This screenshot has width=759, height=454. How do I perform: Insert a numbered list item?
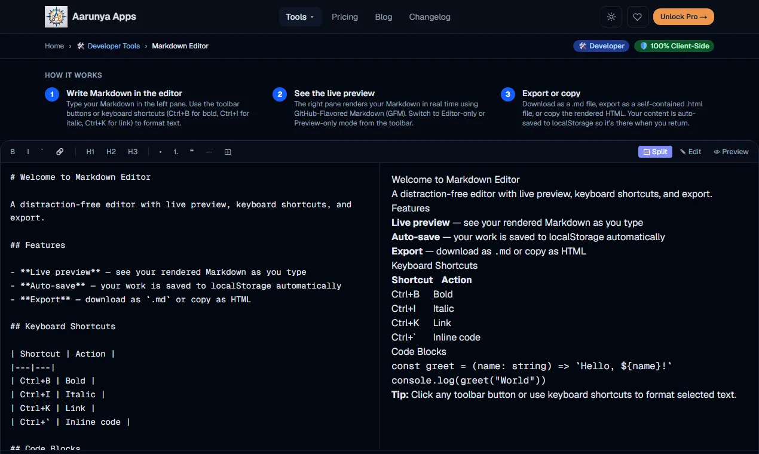[176, 152]
